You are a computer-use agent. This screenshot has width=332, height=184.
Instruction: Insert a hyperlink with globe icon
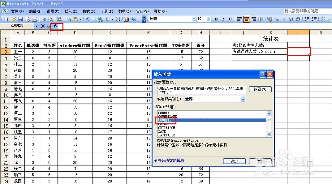100,19
